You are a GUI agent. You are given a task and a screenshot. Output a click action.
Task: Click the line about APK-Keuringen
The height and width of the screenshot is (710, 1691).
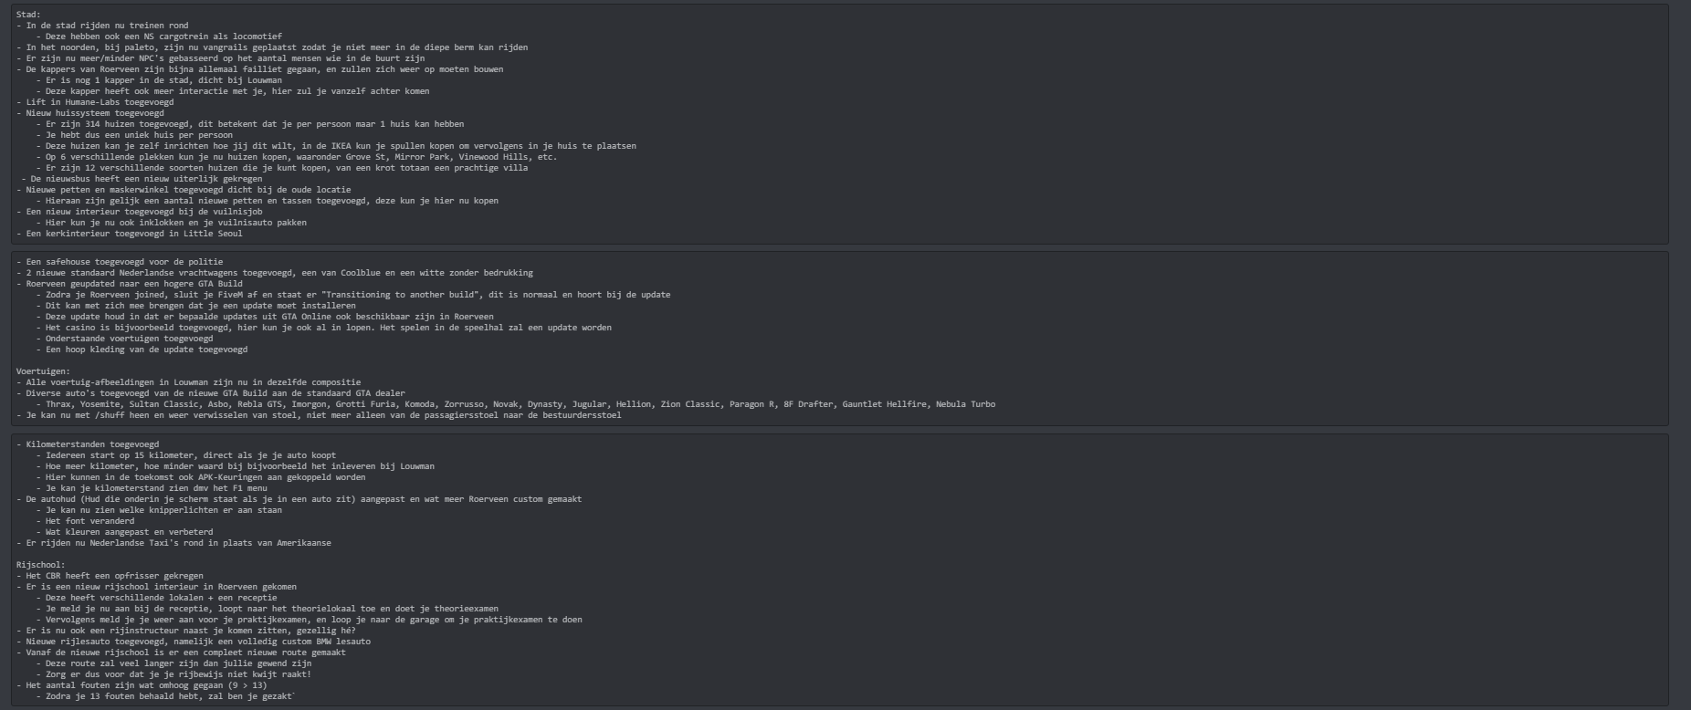click(205, 477)
